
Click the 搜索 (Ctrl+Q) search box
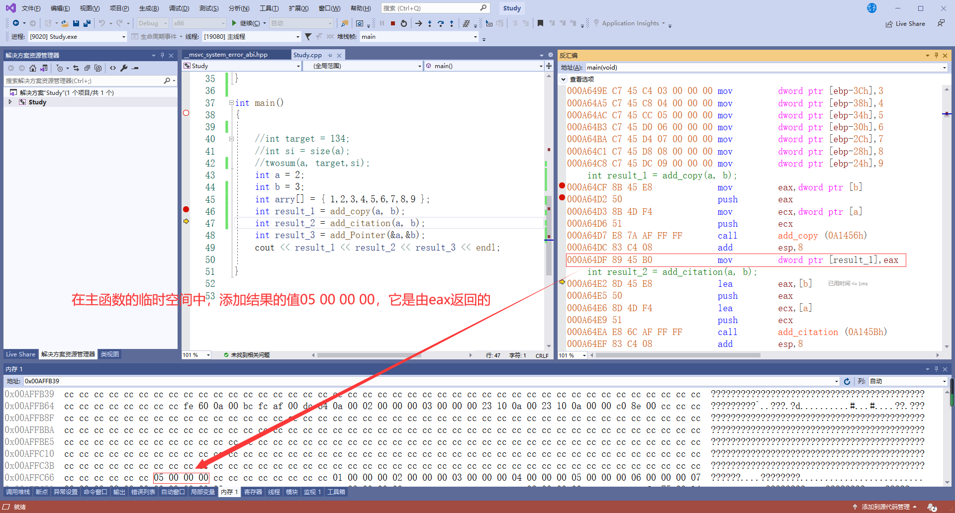click(435, 8)
